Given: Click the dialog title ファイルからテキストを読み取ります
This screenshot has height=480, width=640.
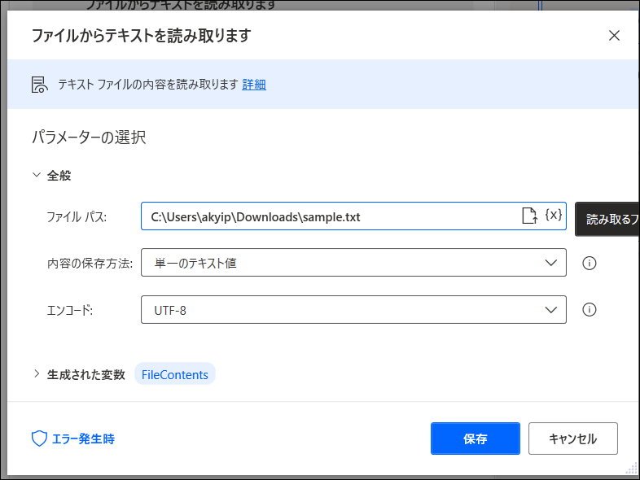Looking at the screenshot, I should tap(141, 36).
